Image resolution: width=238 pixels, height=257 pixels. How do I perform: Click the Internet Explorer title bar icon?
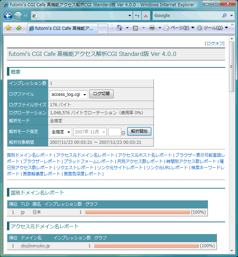6,5
